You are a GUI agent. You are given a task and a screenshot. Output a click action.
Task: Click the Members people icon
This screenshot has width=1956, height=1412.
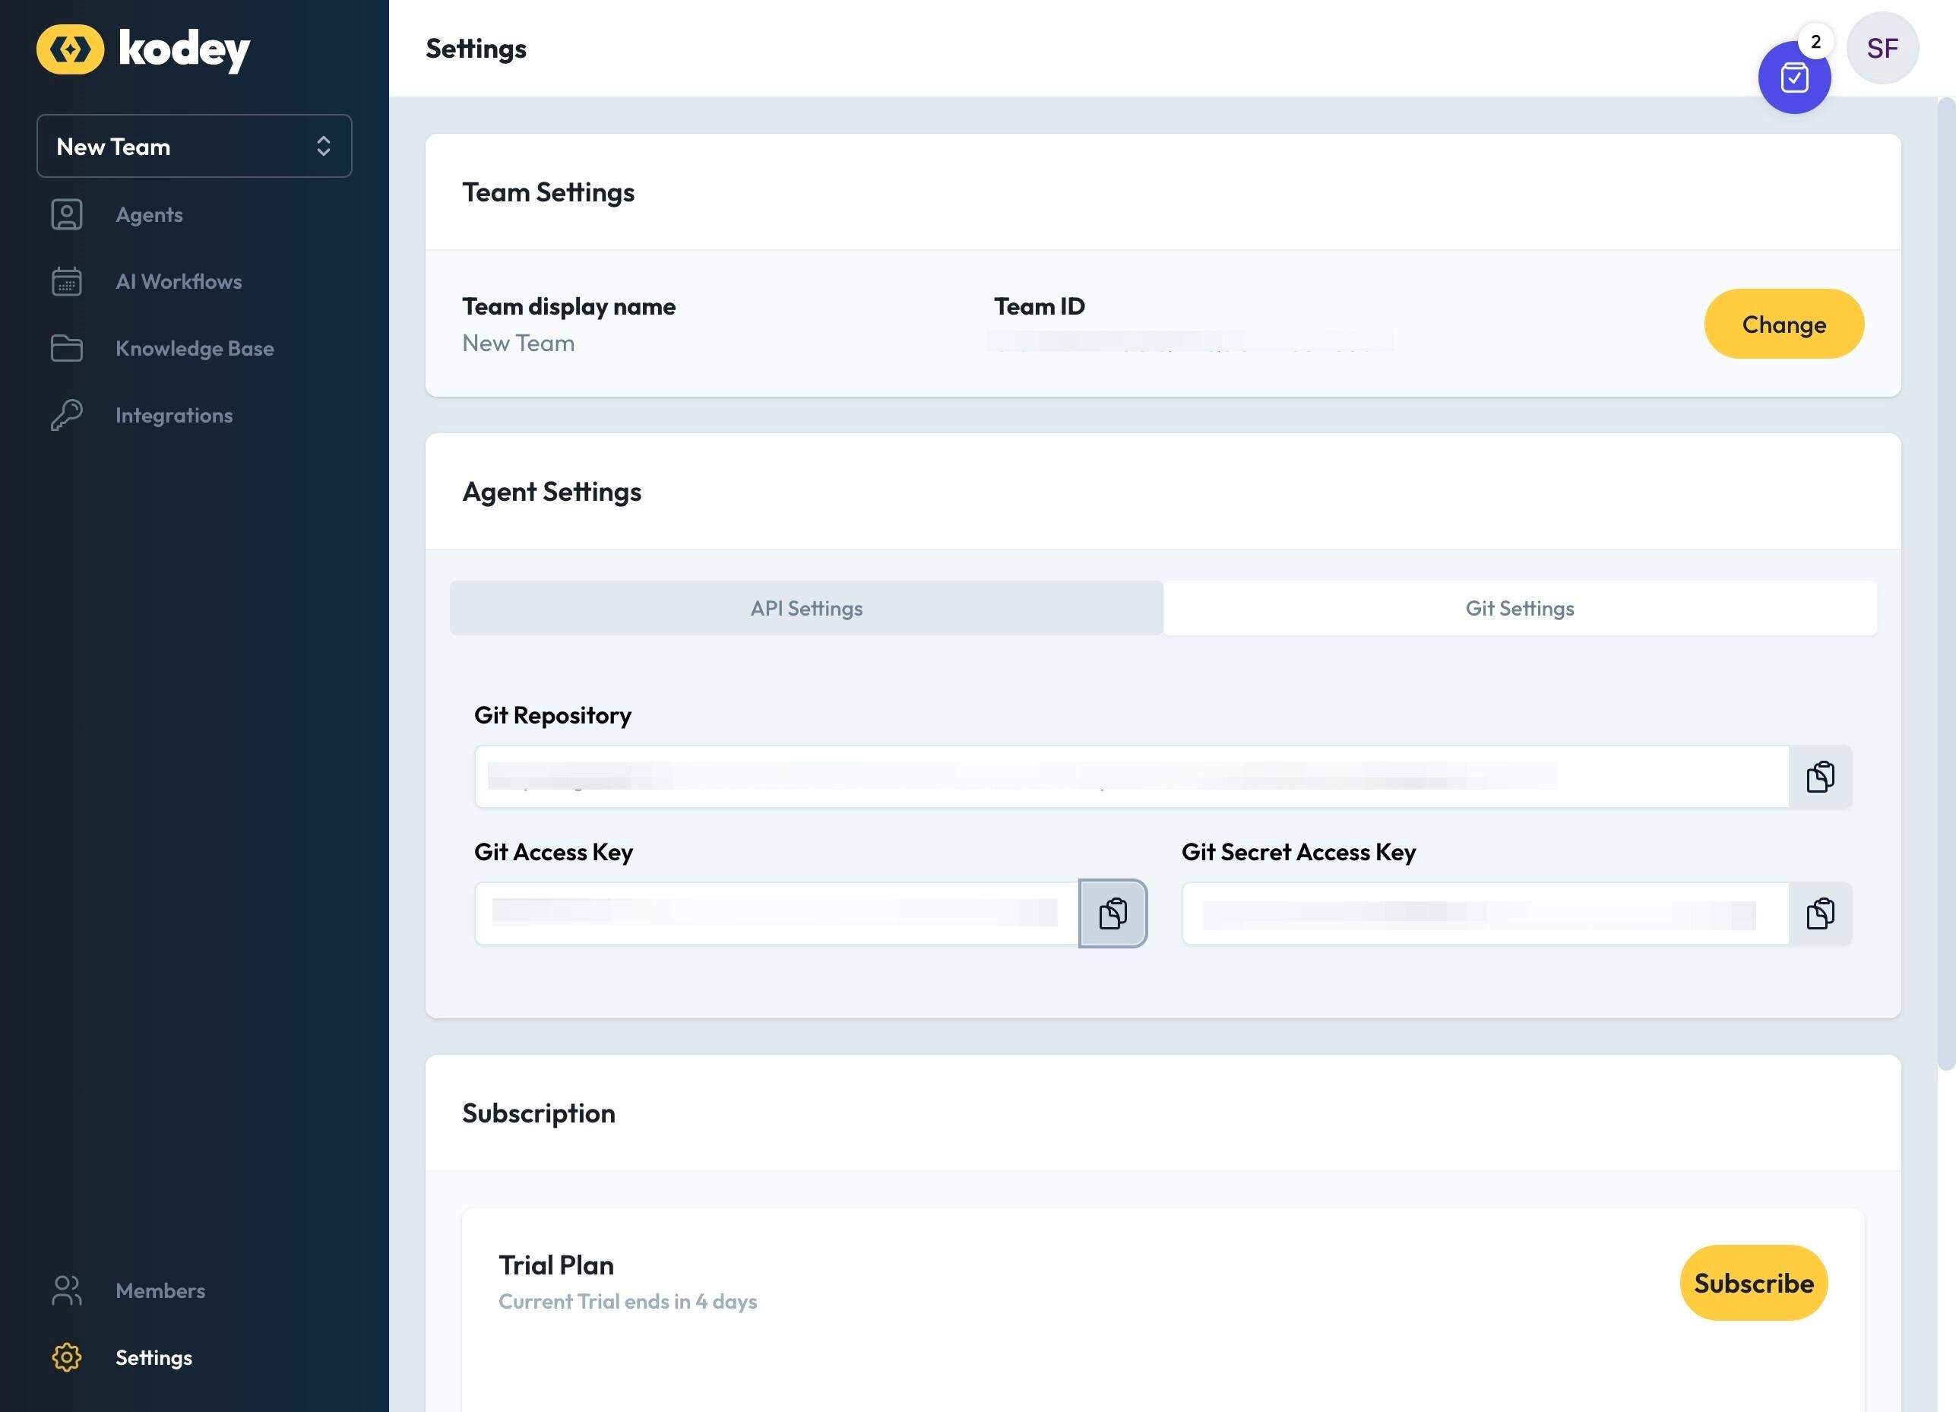(66, 1290)
